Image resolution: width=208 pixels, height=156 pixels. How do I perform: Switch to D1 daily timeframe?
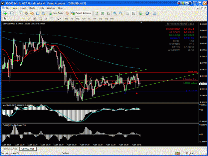pos(101,19)
